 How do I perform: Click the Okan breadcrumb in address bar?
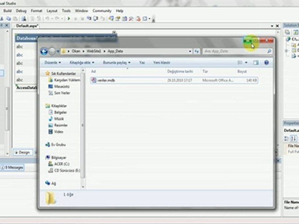click(x=76, y=51)
